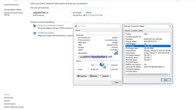Click the details list scroll-left arrow
Viewport: 196px width, 110px height.
click(126, 74)
